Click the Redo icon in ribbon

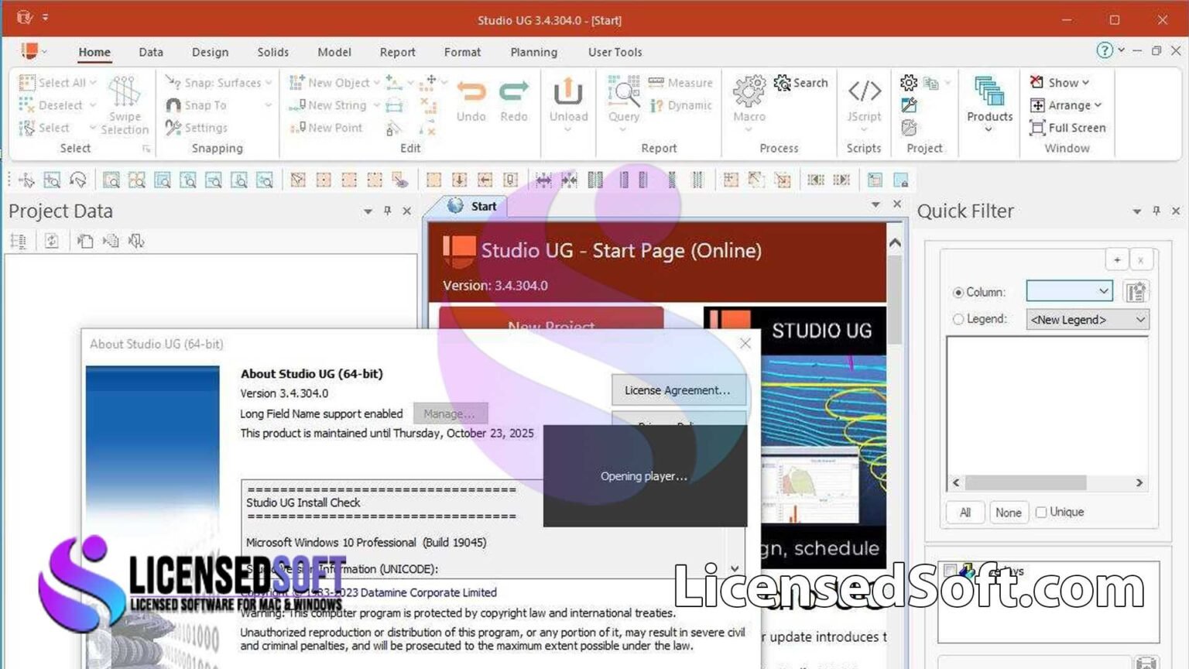[514, 92]
